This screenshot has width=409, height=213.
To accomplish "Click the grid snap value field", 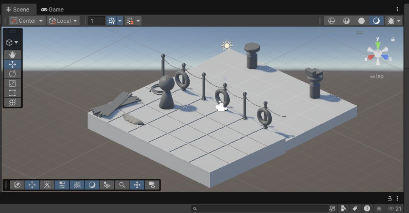I will 97,21.
